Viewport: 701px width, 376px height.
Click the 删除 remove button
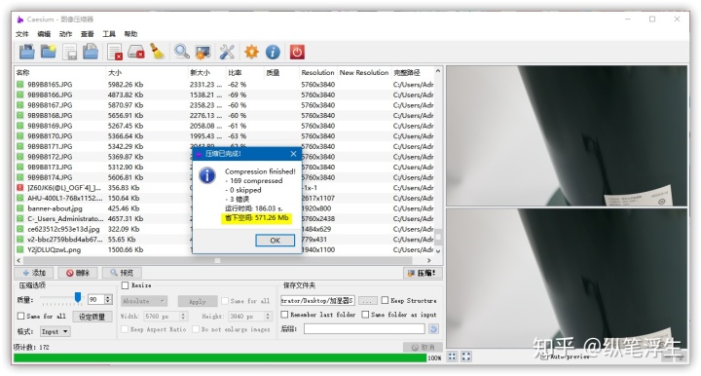coord(78,273)
